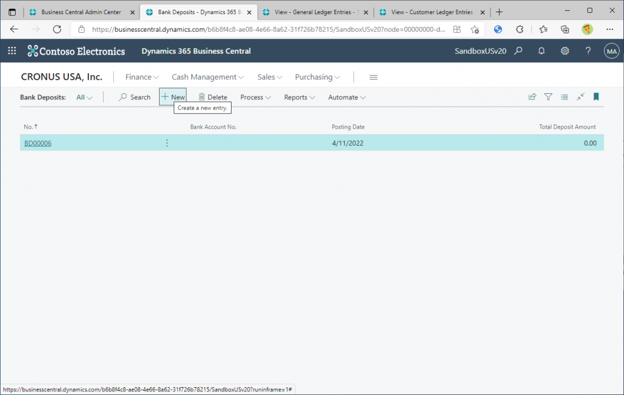The image size is (624, 395).
Task: Click the collapse page arrows icon
Action: point(581,97)
